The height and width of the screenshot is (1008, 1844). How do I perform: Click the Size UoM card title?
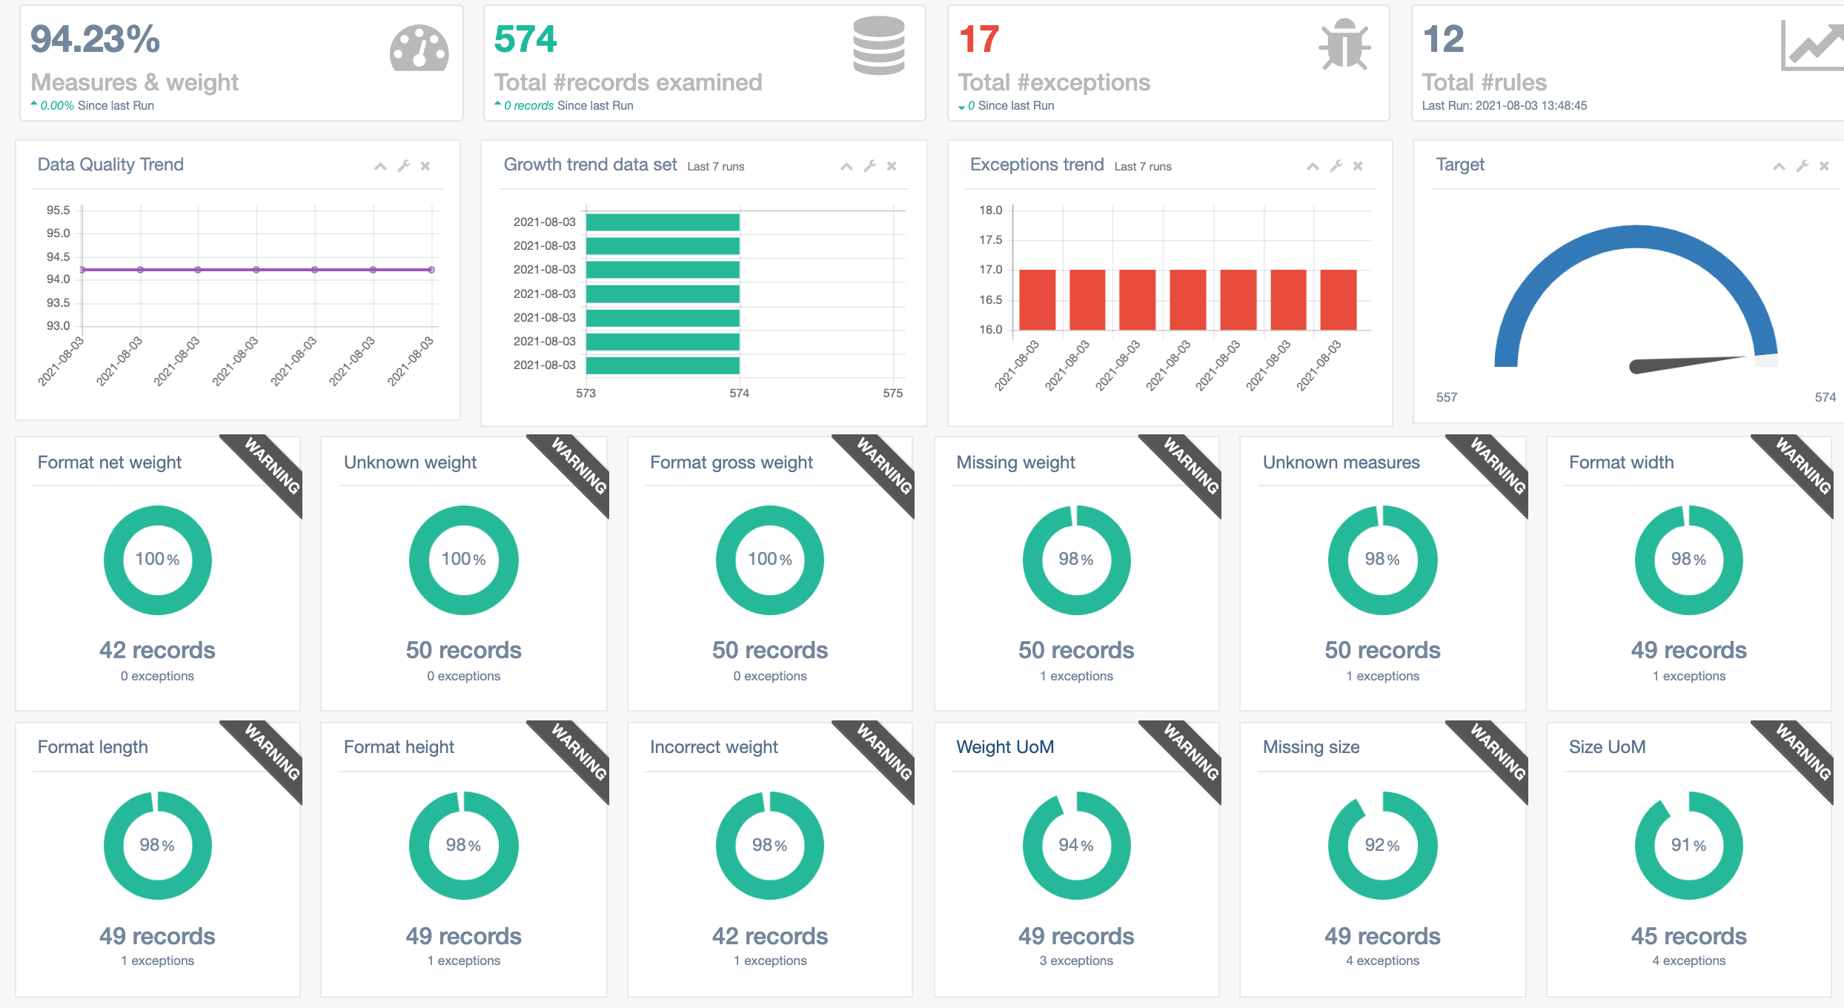pyautogui.click(x=1607, y=746)
